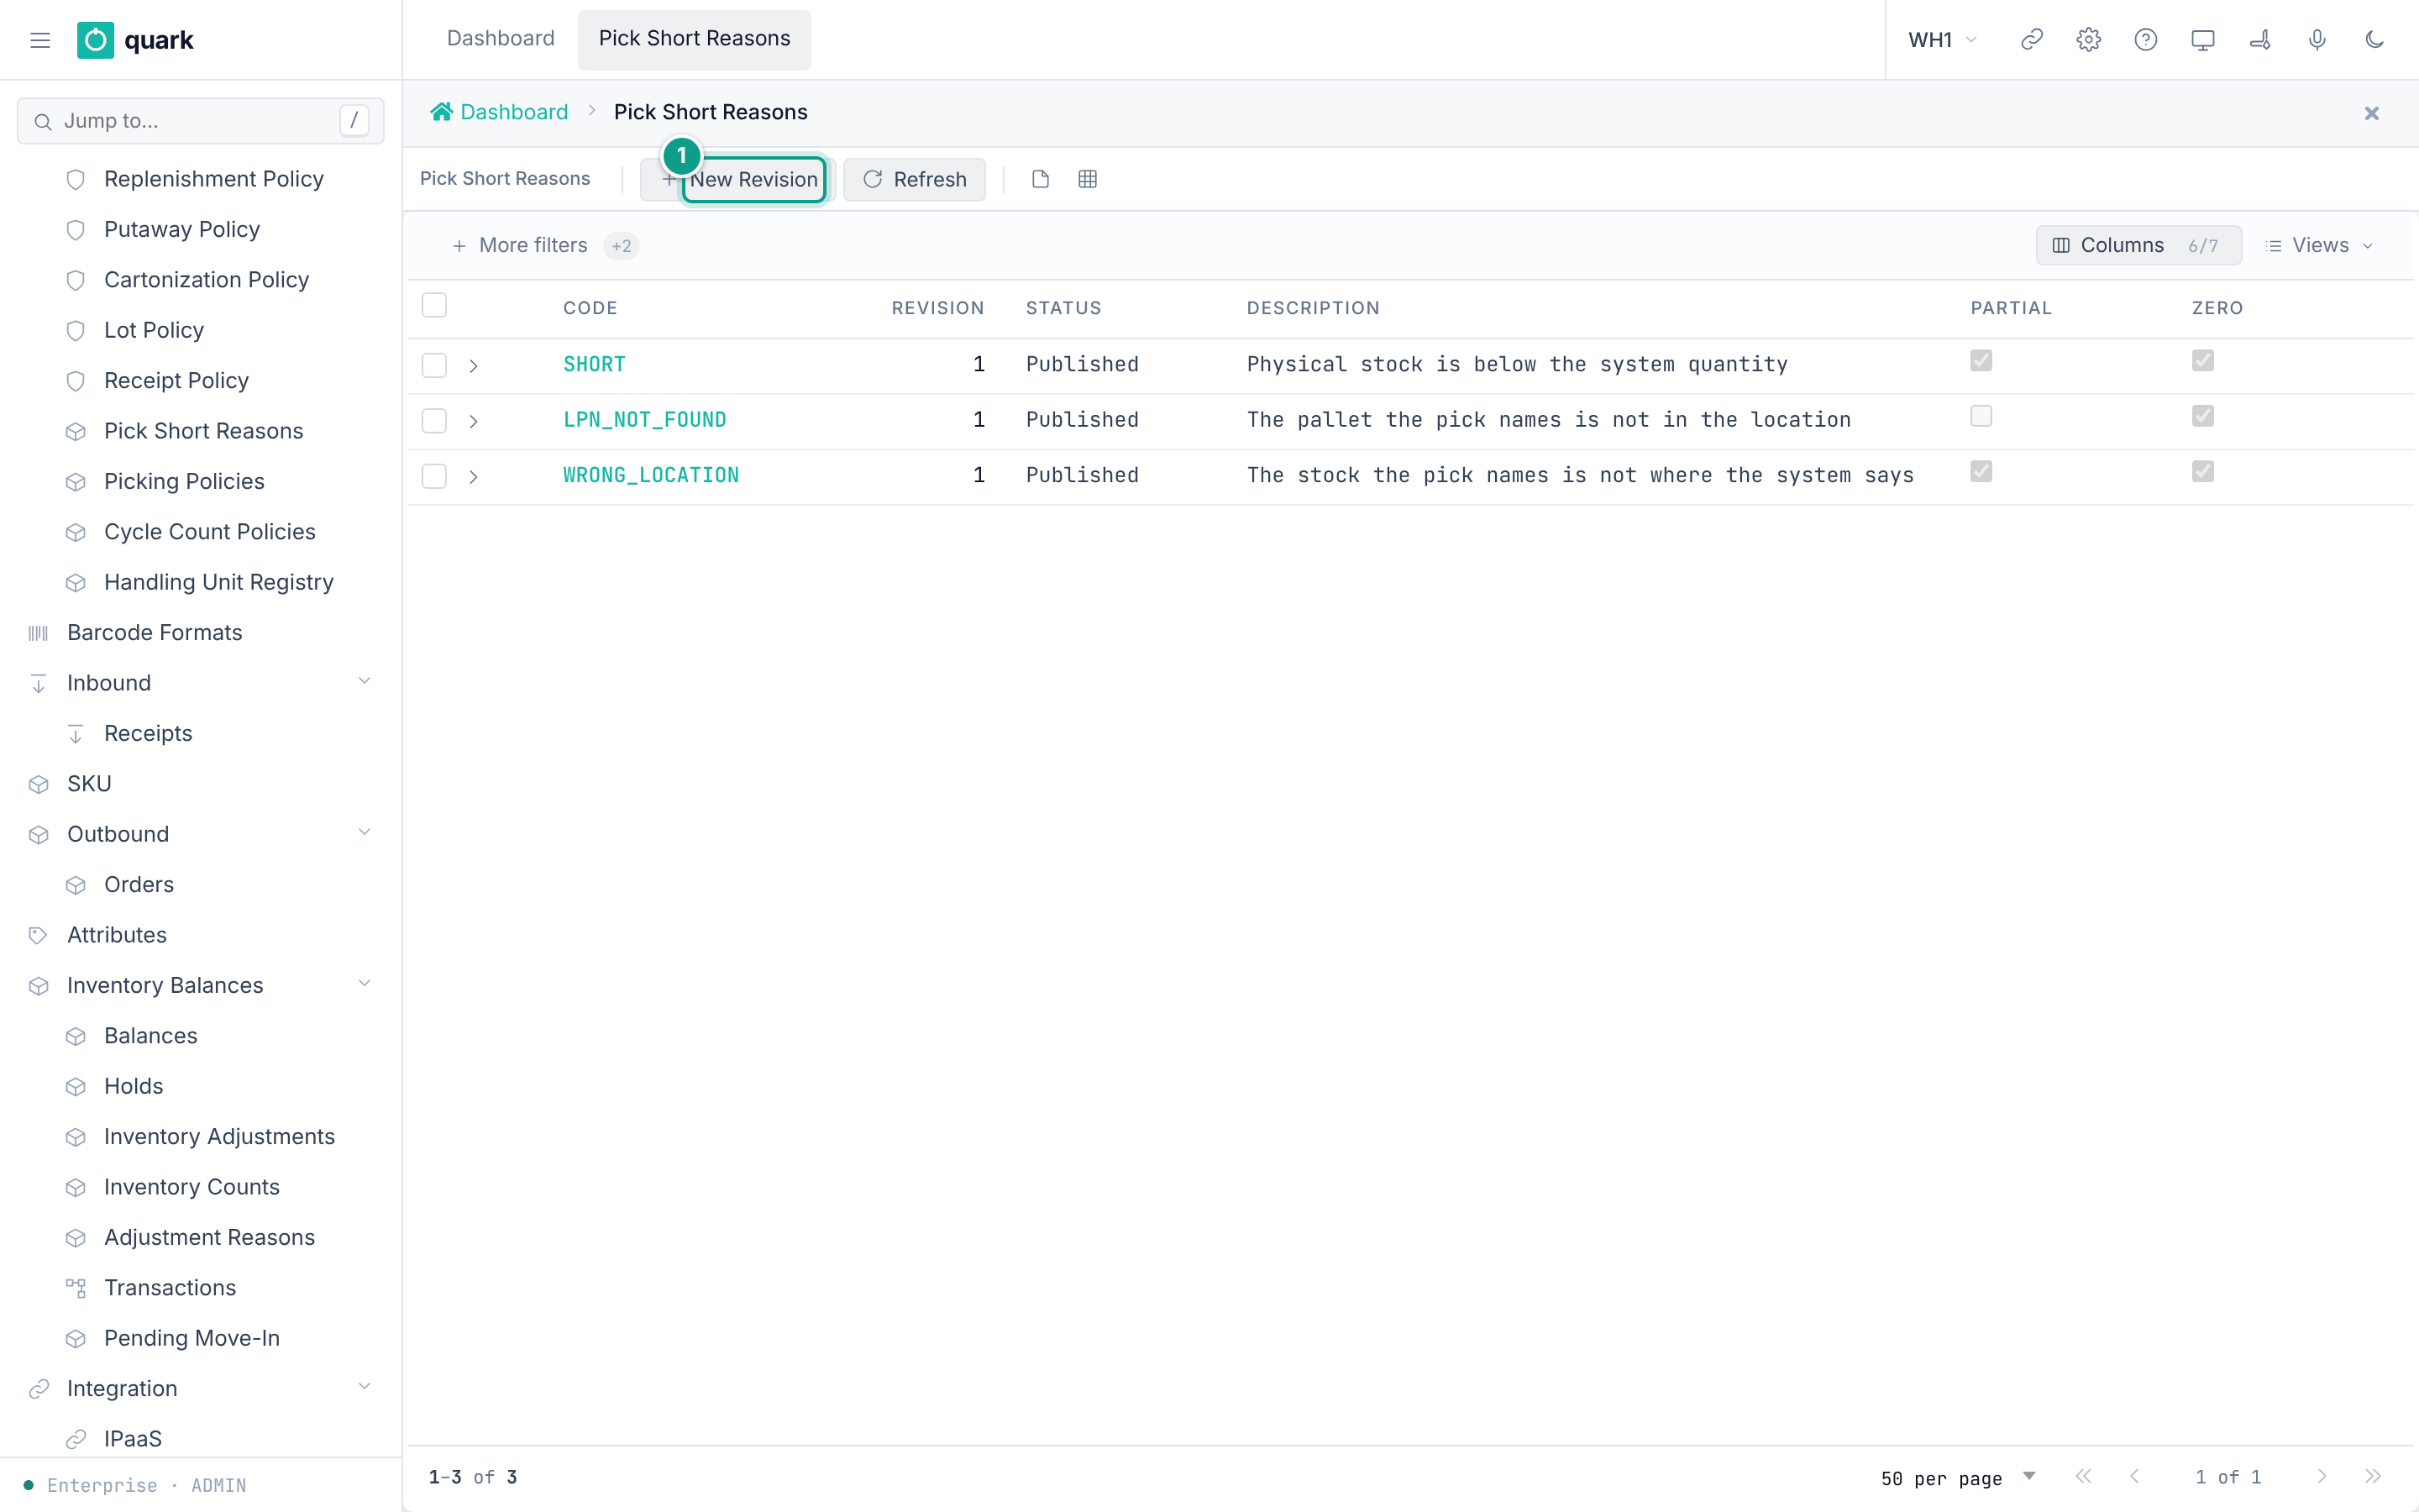Close the Pick Short Reasons panel

tap(2371, 113)
